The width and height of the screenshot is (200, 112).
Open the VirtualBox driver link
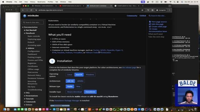coord(78,53)
